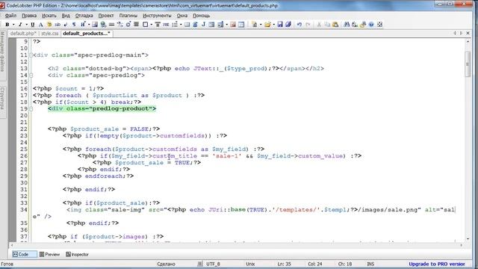Open the dropdown arrow next to Italic
Screen dimensions: 478x269
coord(27,25)
